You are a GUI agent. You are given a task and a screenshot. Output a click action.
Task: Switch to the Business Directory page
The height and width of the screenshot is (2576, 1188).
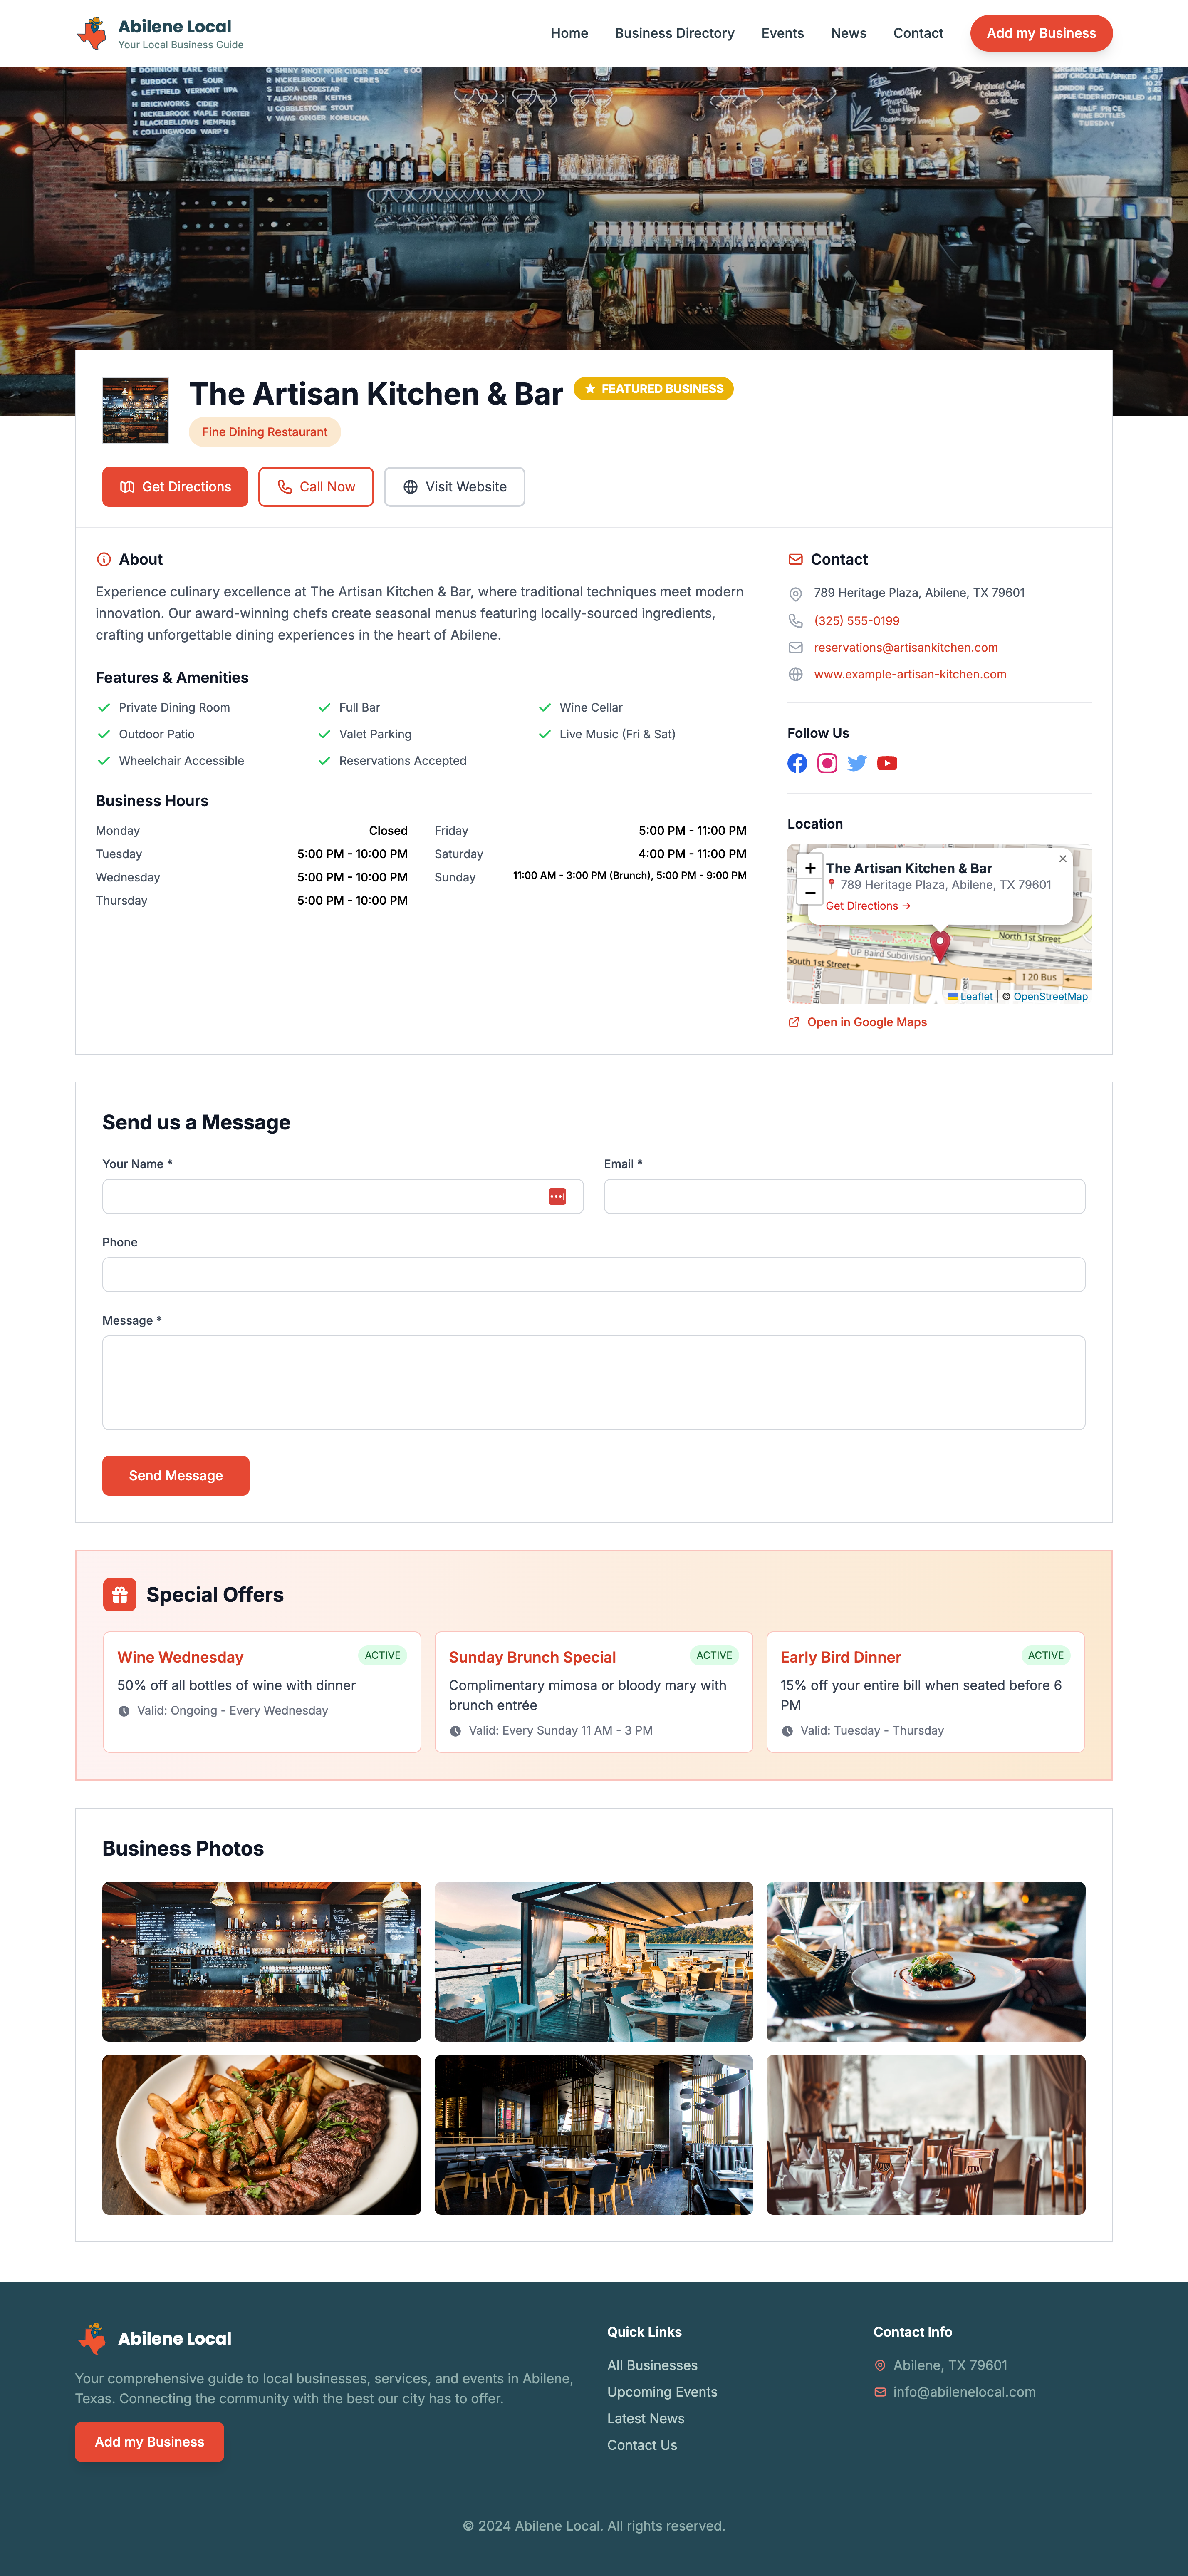coord(674,33)
